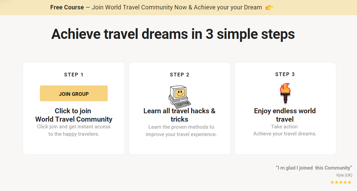The width and height of the screenshot is (357, 191).
Task: Click the pointing hand emoji in banner
Action: (269, 7)
